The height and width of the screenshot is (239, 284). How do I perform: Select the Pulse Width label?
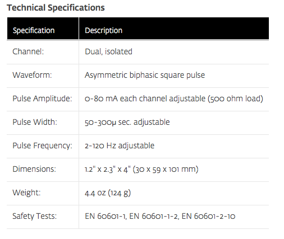(x=35, y=122)
